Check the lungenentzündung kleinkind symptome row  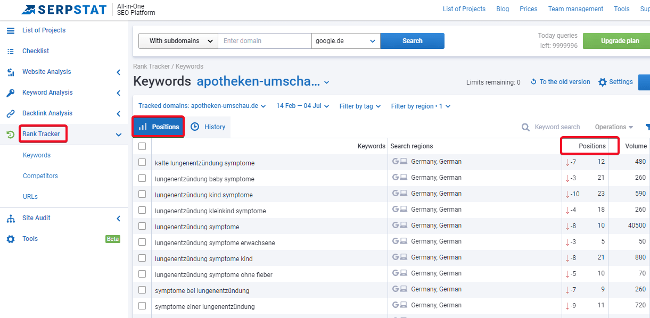142,210
